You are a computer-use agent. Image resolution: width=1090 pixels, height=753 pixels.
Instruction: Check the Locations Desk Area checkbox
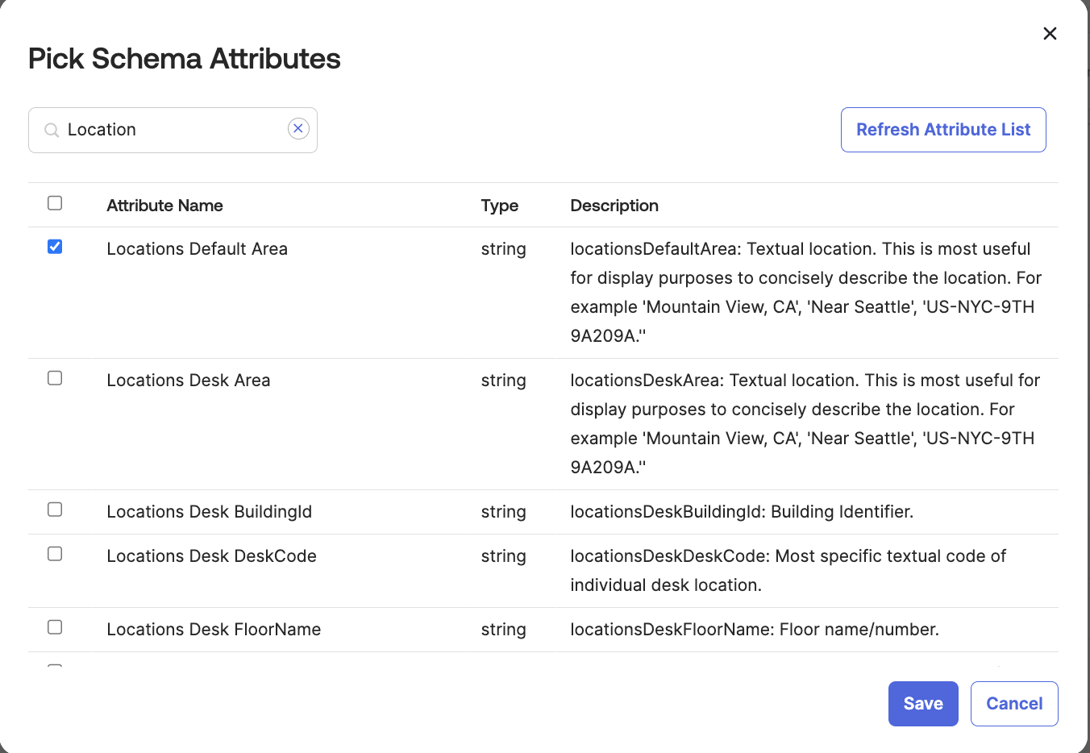tap(55, 378)
